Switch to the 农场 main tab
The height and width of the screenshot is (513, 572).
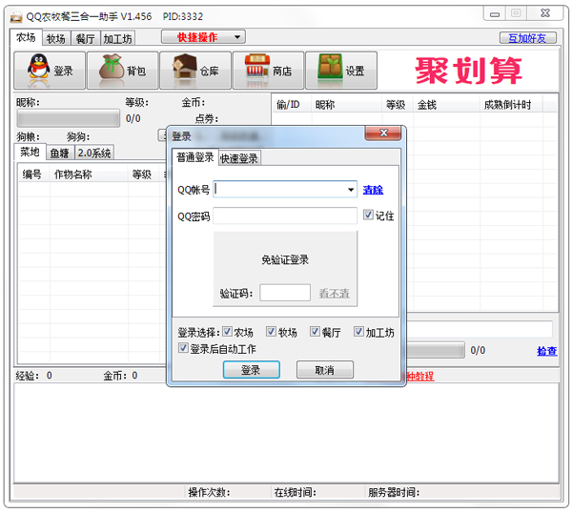[x=26, y=37]
